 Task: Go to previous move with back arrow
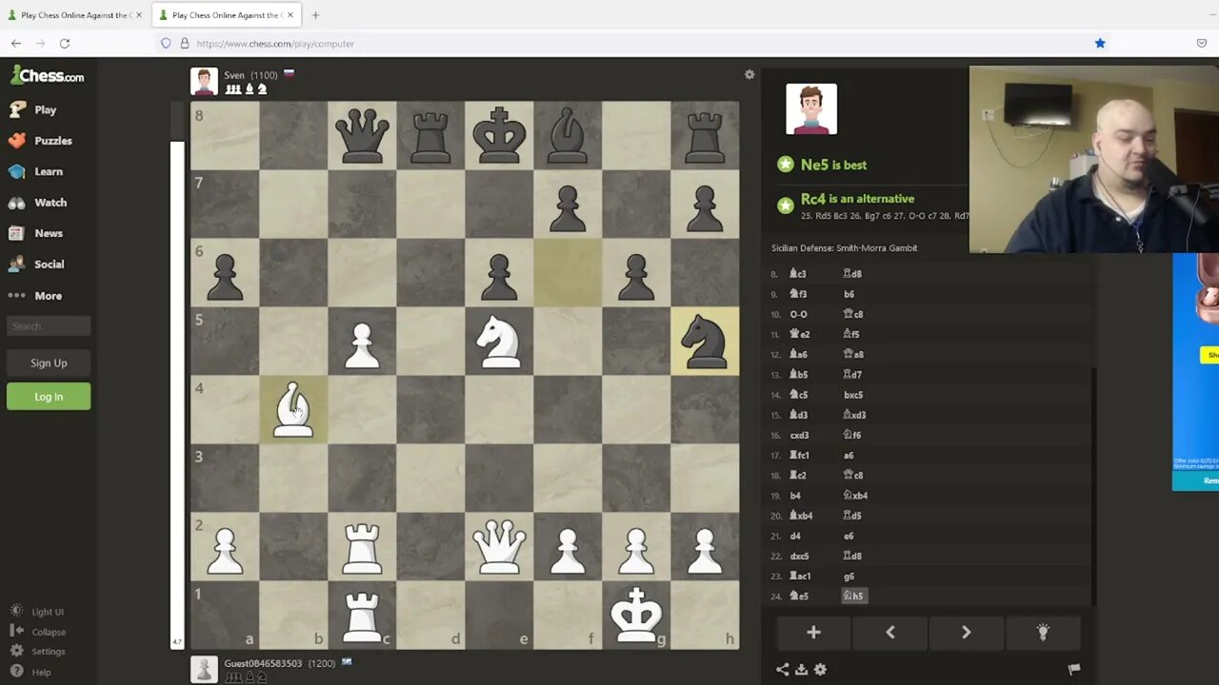pyautogui.click(x=890, y=633)
